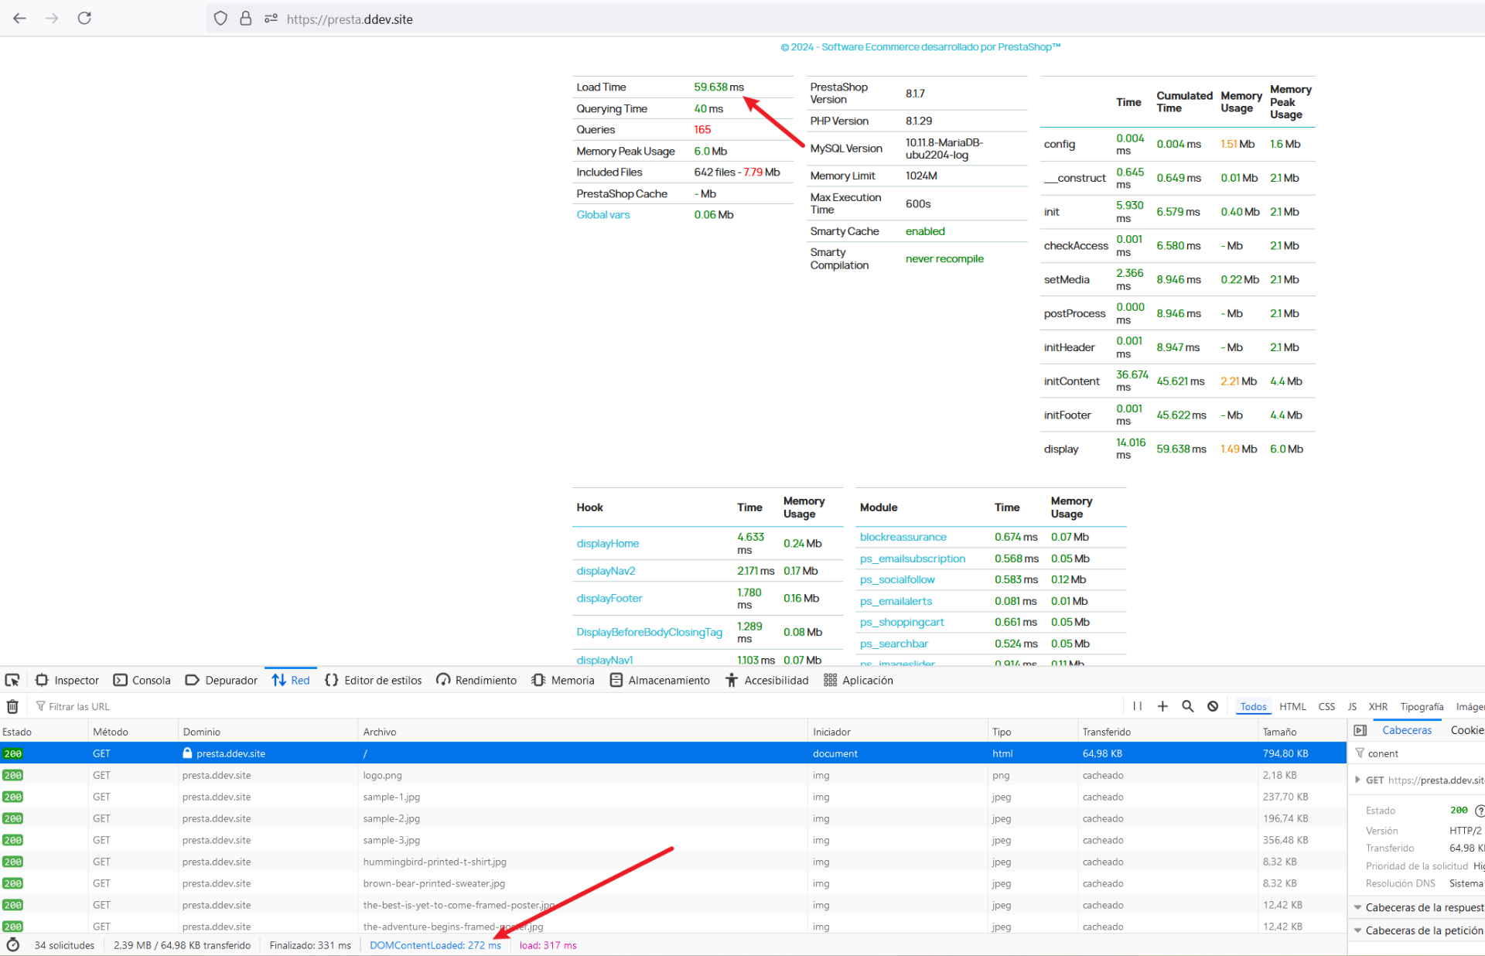The image size is (1485, 956).
Task: Open network search with magnifier icon
Action: (1188, 706)
